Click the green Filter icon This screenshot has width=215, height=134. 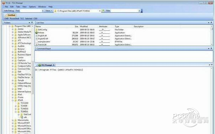(x=103, y=11)
